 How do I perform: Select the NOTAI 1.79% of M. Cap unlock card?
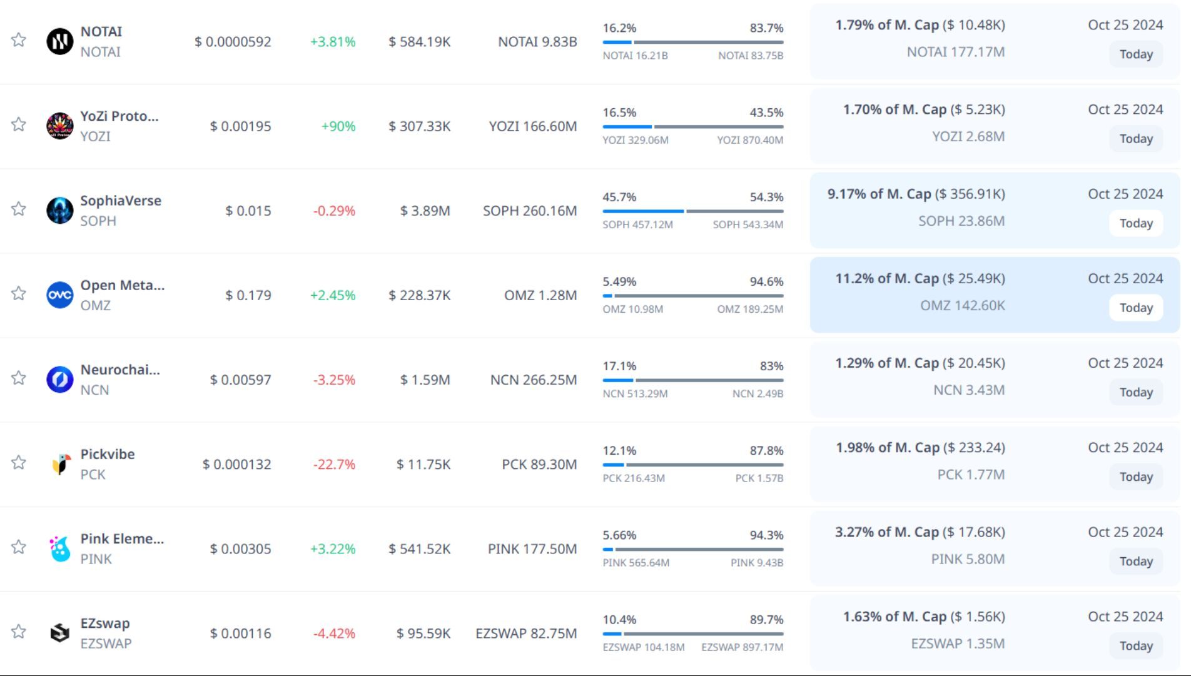[x=995, y=41]
